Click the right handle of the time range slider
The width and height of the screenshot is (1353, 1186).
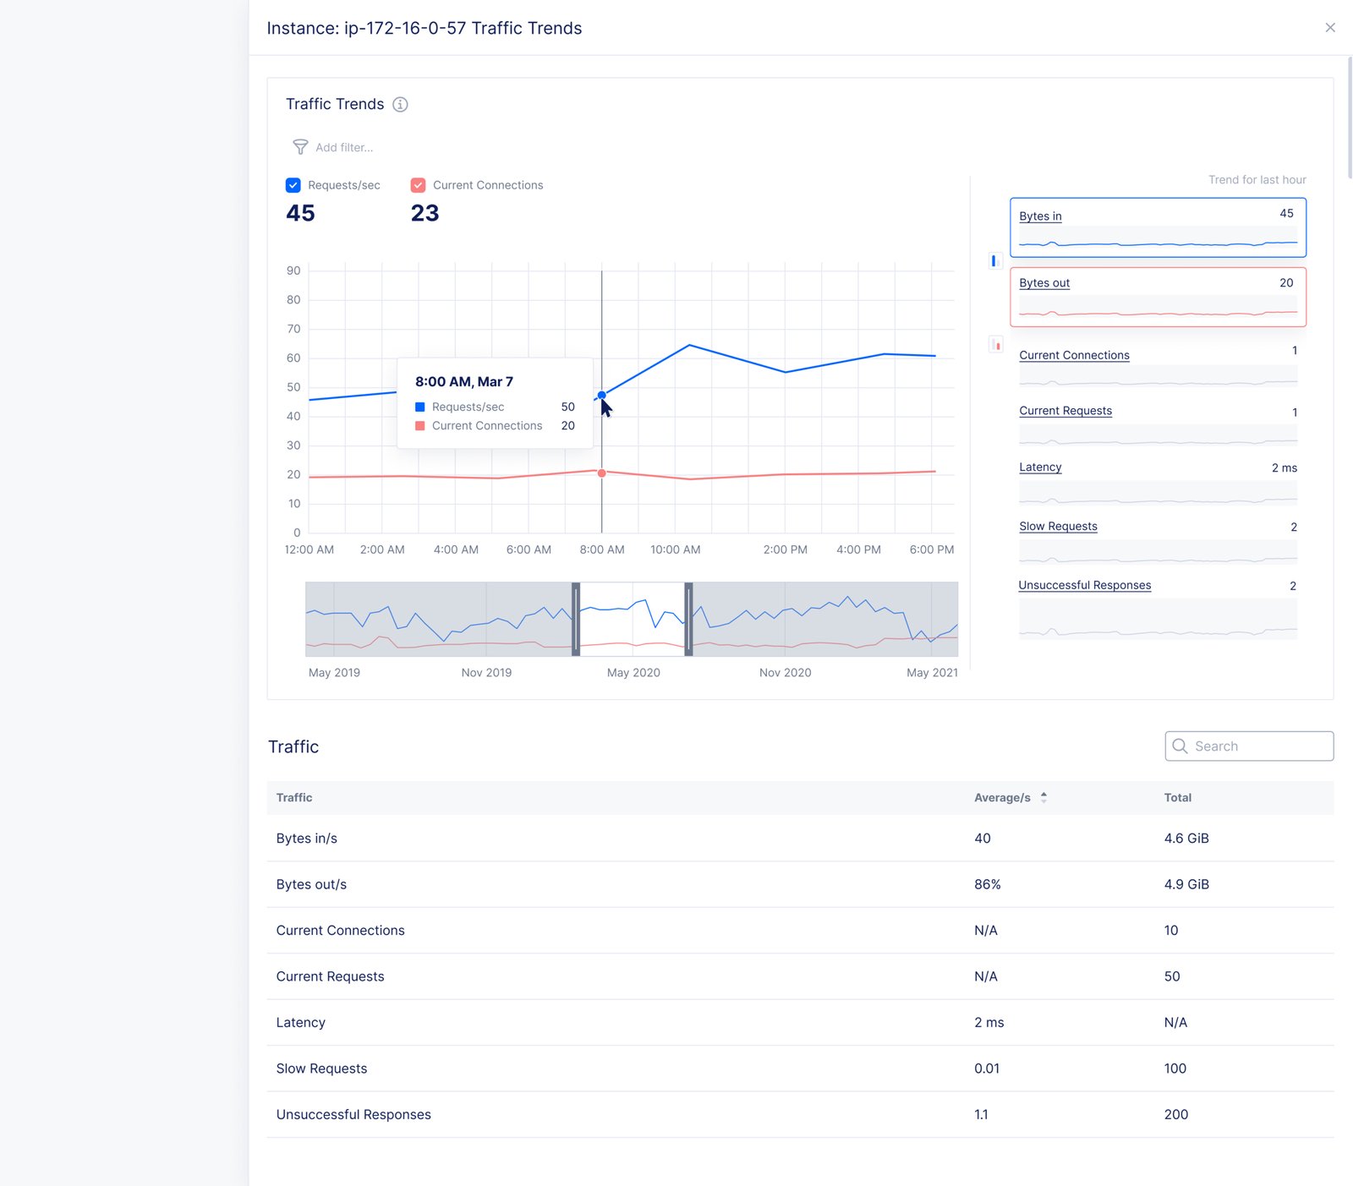[x=688, y=619]
